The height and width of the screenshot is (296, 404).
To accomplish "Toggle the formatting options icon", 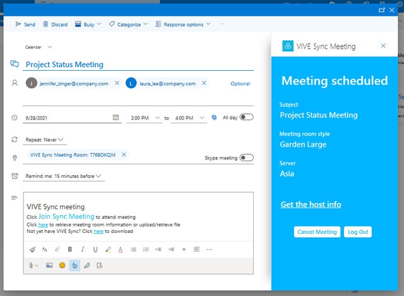I will pos(74,265).
